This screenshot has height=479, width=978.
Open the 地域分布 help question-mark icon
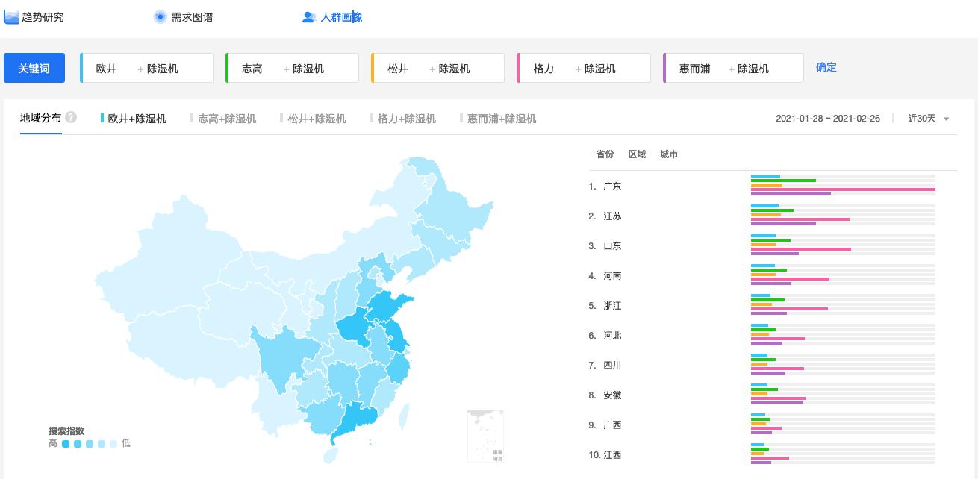coord(69,116)
